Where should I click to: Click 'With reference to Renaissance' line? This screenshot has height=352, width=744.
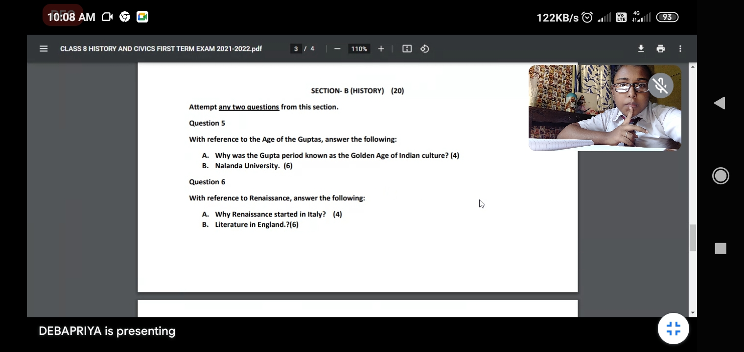[x=277, y=198]
